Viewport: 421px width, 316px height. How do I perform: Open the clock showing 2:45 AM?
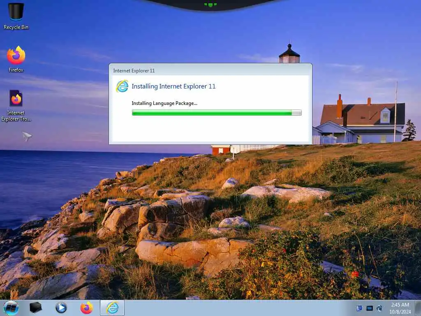click(400, 308)
